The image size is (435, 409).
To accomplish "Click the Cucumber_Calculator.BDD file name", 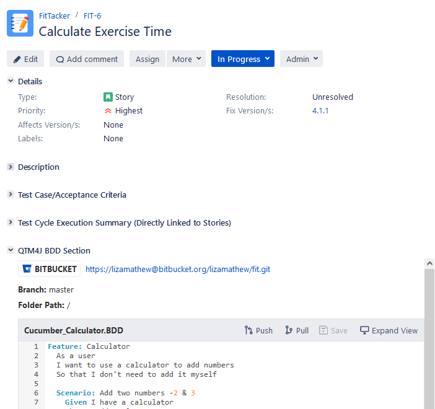I will pos(74,330).
